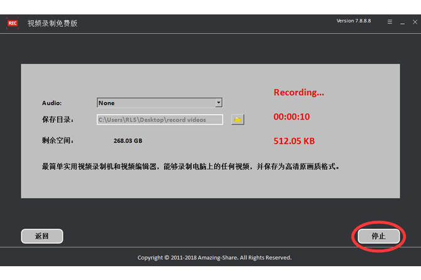The height and width of the screenshot is (280, 421).
Task: Click the red REC logo icon
Action: point(13,23)
